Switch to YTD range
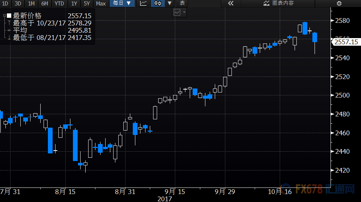 [59, 4]
